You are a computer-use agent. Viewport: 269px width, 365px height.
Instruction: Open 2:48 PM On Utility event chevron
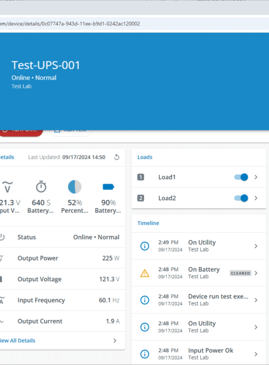coord(256,327)
